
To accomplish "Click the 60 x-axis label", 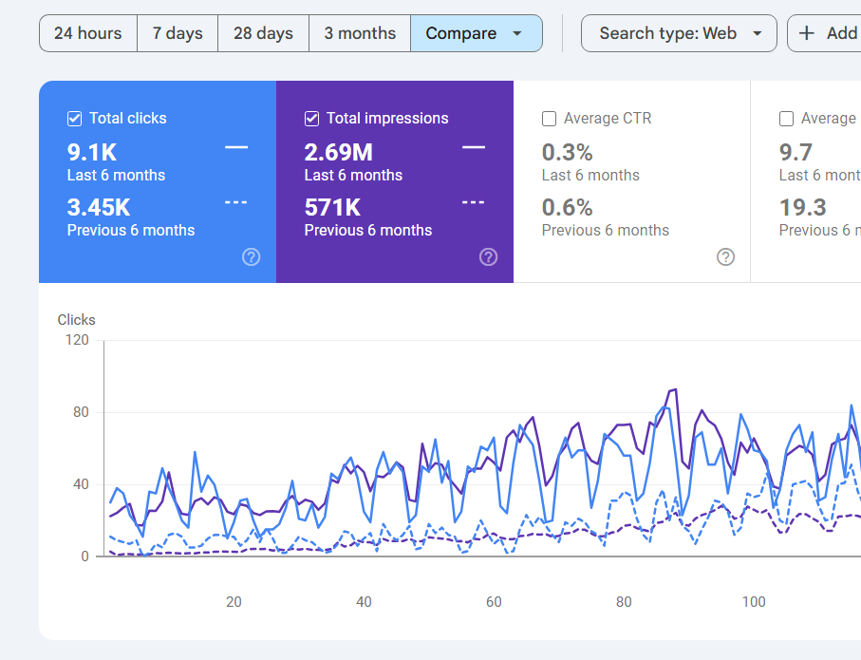I will [494, 602].
